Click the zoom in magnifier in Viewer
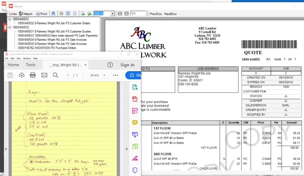 click(89, 14)
